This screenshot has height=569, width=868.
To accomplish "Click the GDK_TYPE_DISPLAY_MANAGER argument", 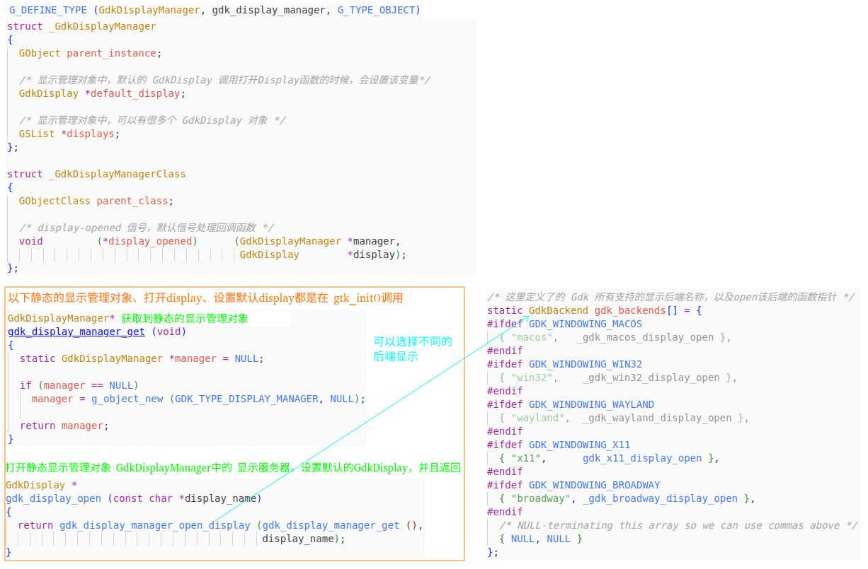I will pos(247,399).
